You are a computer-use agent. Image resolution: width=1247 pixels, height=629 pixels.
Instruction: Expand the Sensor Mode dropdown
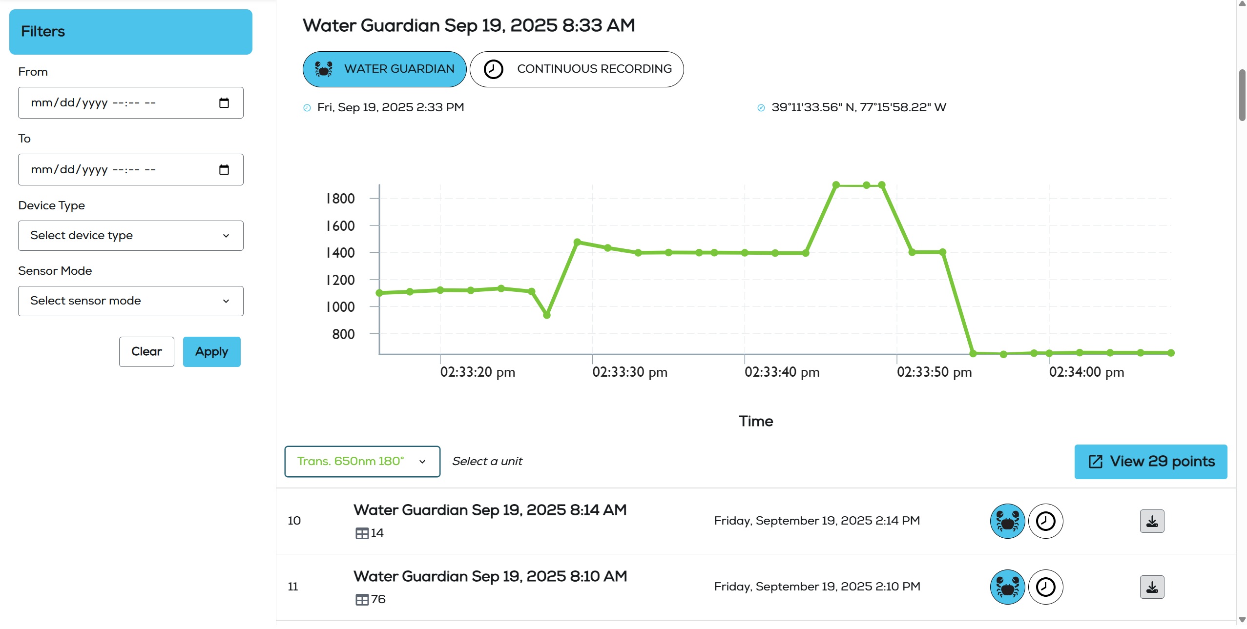point(130,301)
